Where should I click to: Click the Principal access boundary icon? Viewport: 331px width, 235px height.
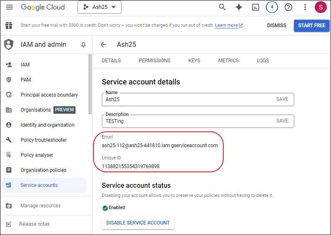pyautogui.click(x=9, y=95)
